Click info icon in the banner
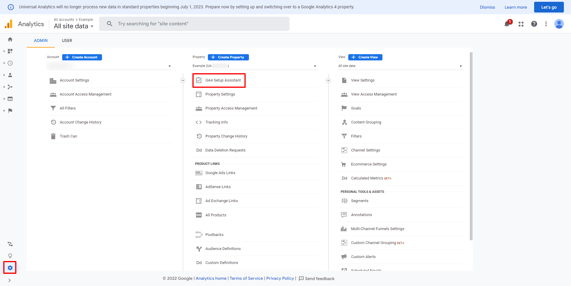The image size is (571, 286). [x=11, y=7]
